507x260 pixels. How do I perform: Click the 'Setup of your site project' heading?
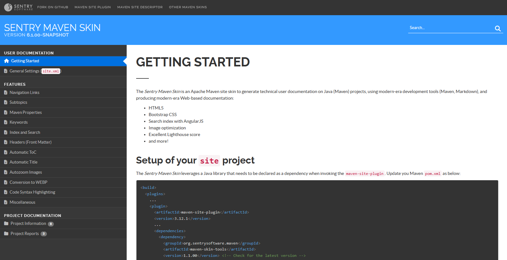point(195,160)
